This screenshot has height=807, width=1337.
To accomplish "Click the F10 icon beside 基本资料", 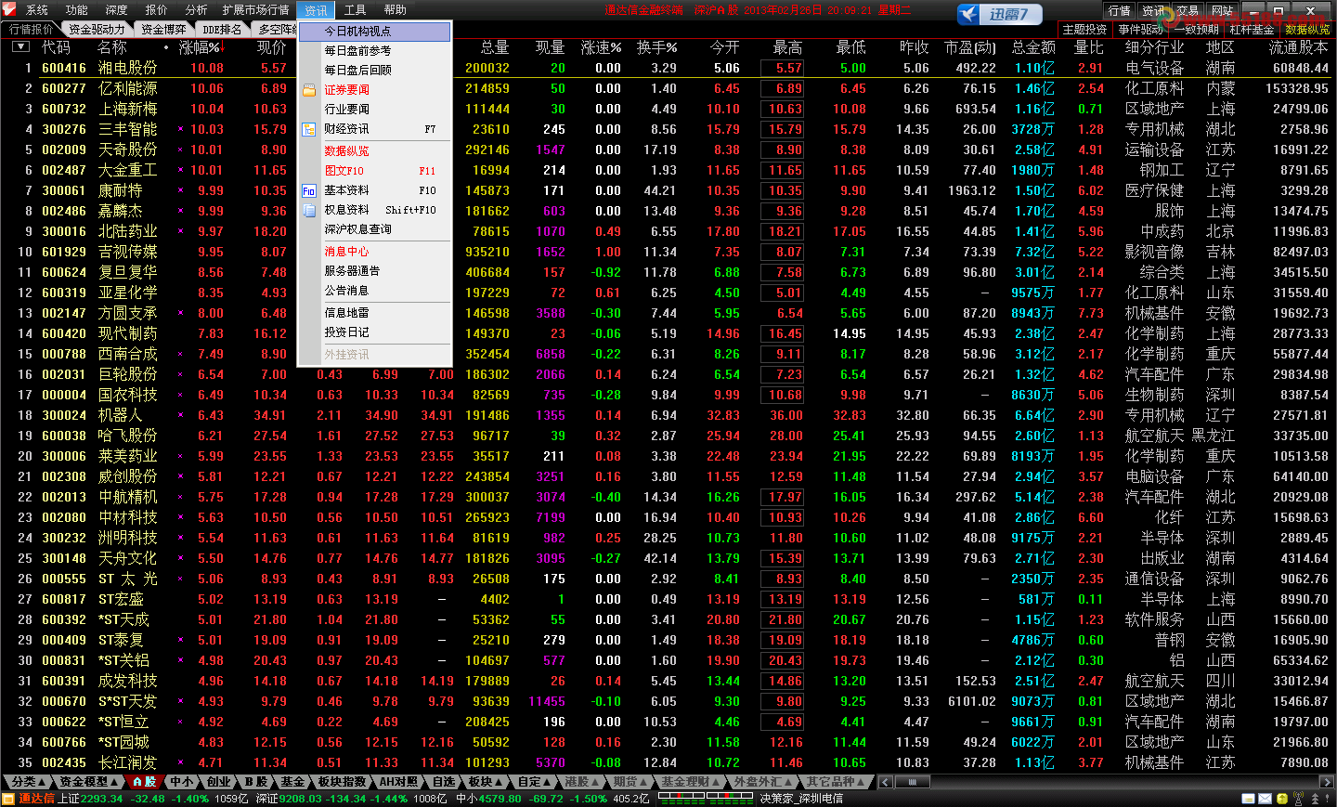I will (309, 190).
